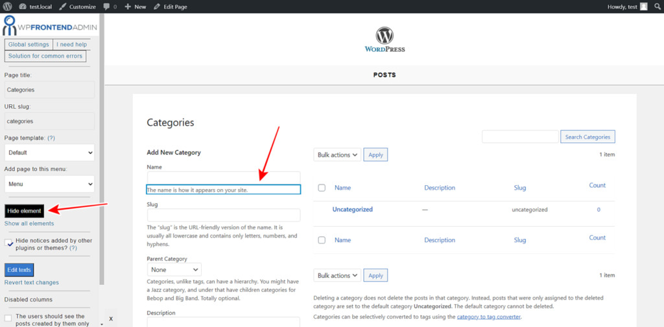Click the Search Categories button
Screen dimensions: 664x327
(587, 137)
